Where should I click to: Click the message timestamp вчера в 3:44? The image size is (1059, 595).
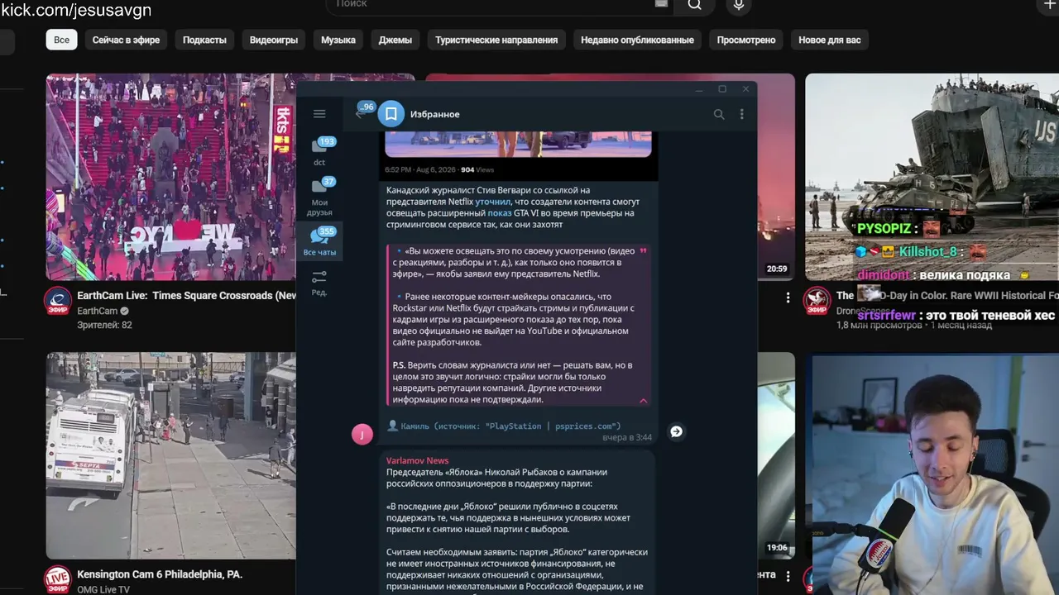pyautogui.click(x=627, y=437)
